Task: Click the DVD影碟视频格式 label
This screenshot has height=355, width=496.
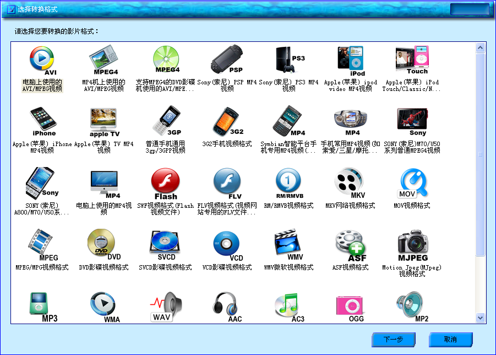Action: click(x=103, y=267)
